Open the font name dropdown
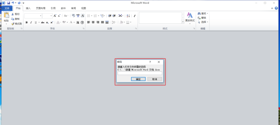280x125 pixels. pos(40,16)
